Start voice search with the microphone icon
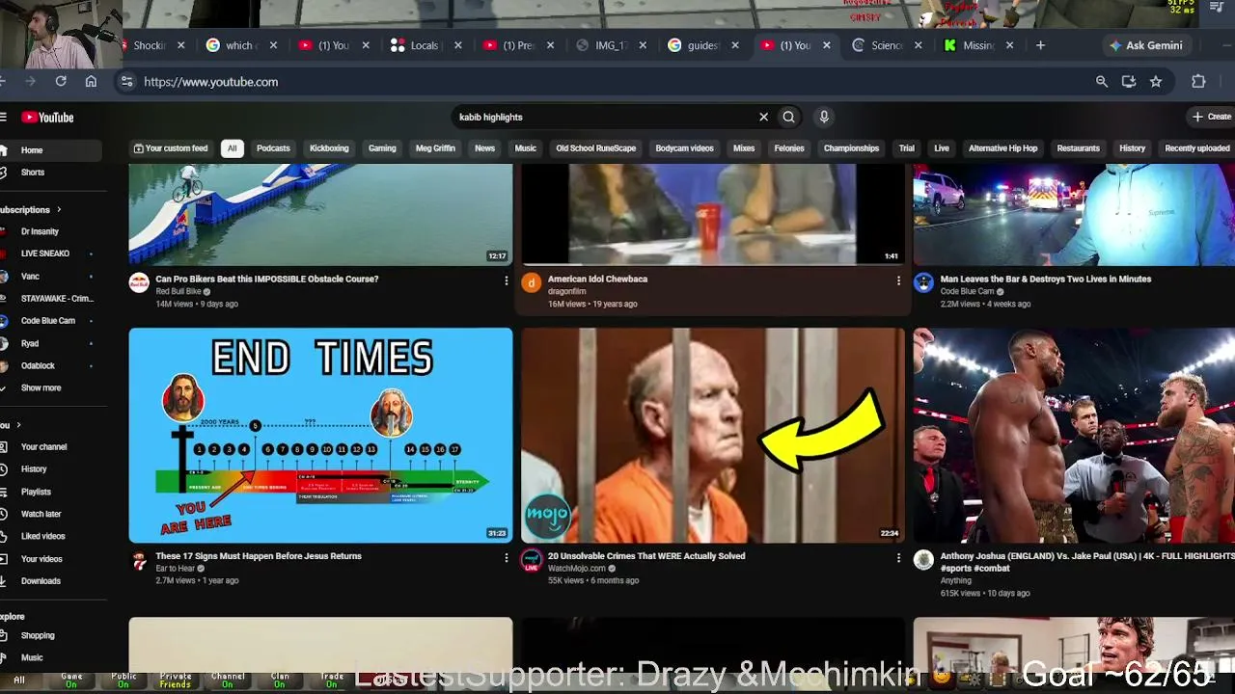Screen dimensions: 1235x694 pyautogui.click(x=823, y=117)
